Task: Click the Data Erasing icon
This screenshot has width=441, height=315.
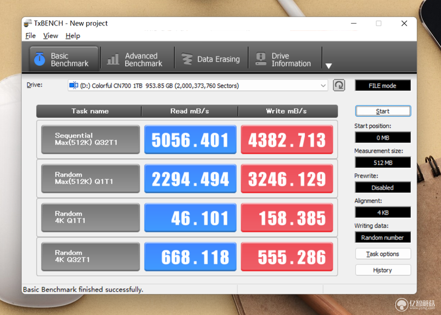Action: 187,59
